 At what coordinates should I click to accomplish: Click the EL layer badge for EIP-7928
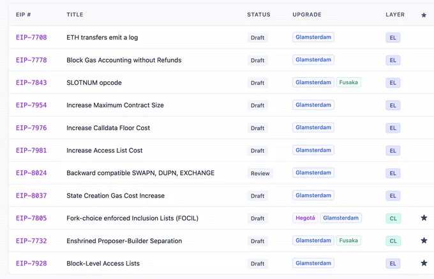(x=393, y=264)
